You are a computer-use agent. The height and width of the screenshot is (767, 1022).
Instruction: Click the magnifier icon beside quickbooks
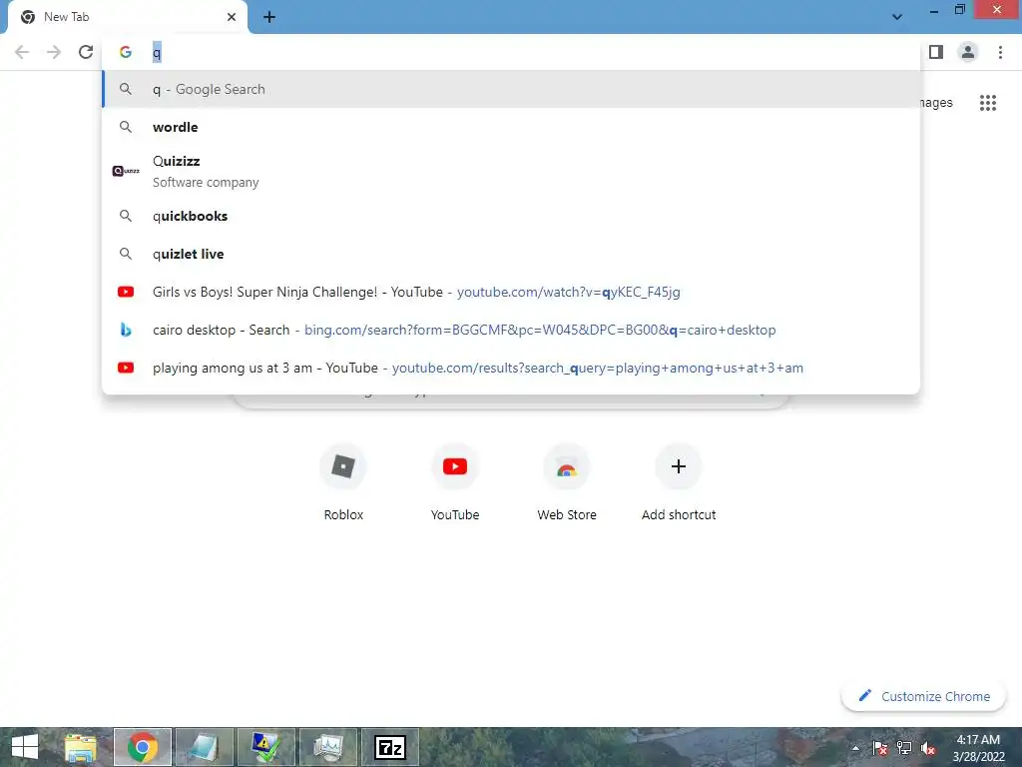(x=126, y=216)
